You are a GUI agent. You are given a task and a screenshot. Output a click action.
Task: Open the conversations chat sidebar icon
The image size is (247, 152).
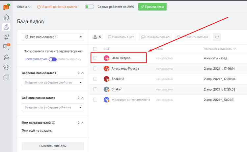point(7,47)
